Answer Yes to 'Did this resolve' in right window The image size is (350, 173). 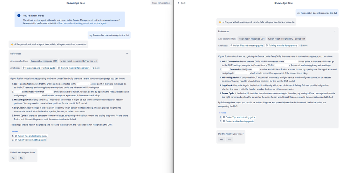(221, 139)
